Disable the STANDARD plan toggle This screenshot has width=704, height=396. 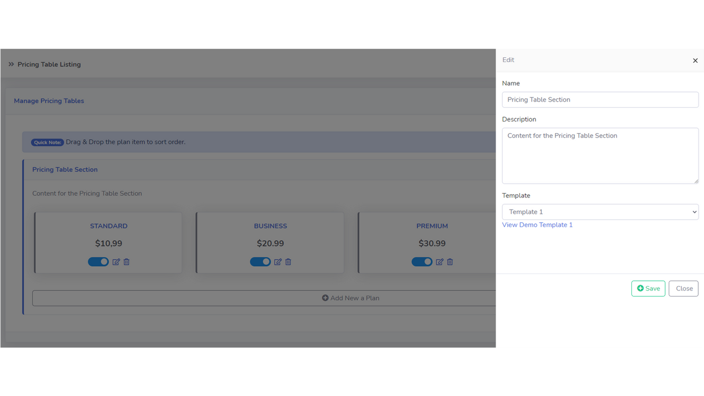pyautogui.click(x=98, y=261)
